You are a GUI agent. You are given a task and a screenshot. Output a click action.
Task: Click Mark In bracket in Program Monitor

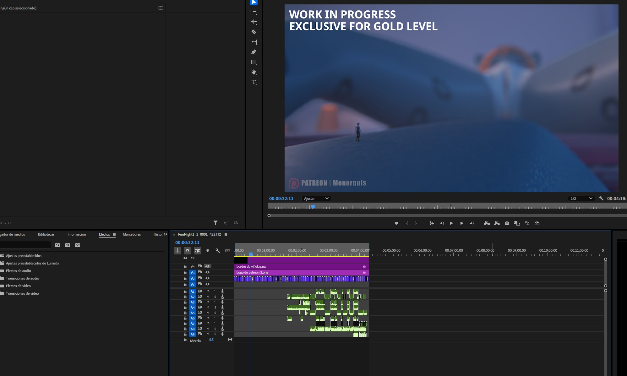click(407, 223)
